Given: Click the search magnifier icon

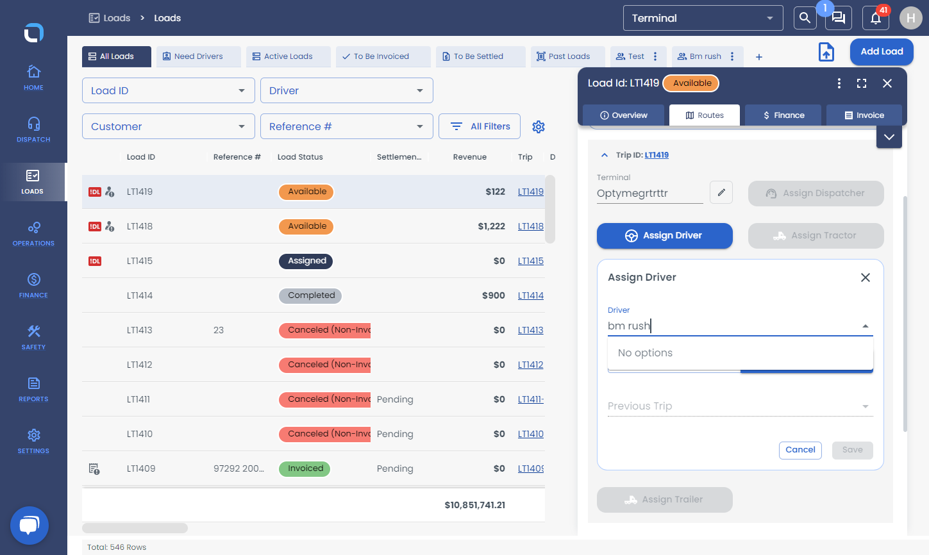Looking at the screenshot, I should coord(805,18).
